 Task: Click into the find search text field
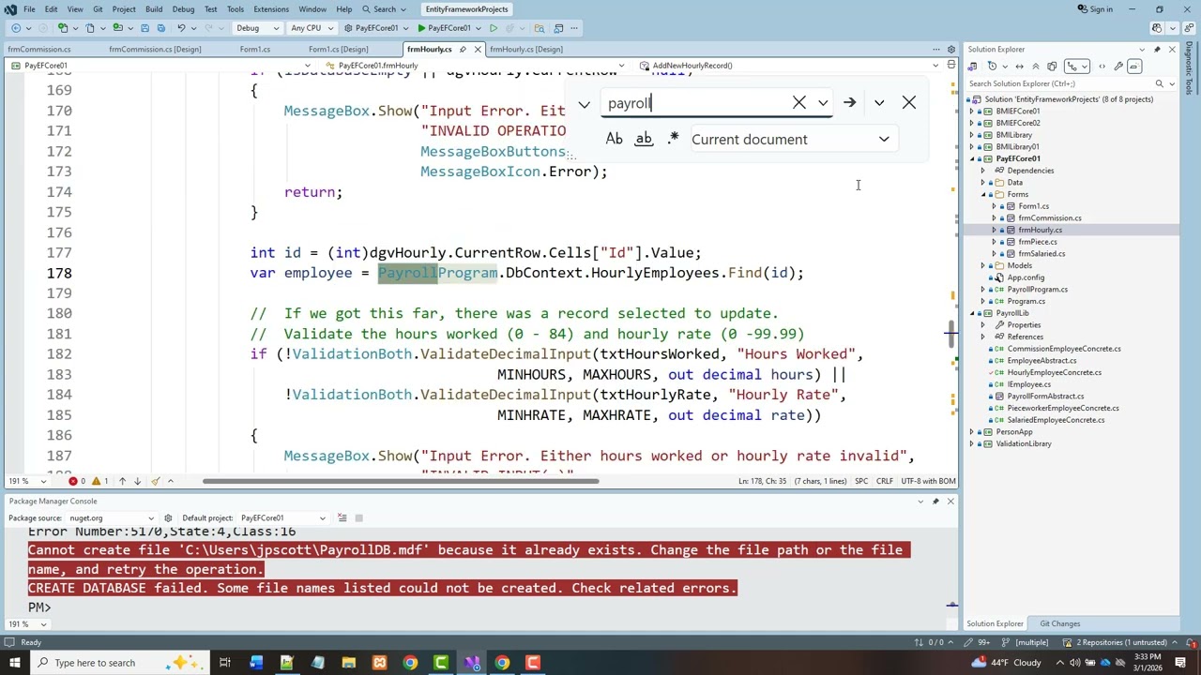696,103
